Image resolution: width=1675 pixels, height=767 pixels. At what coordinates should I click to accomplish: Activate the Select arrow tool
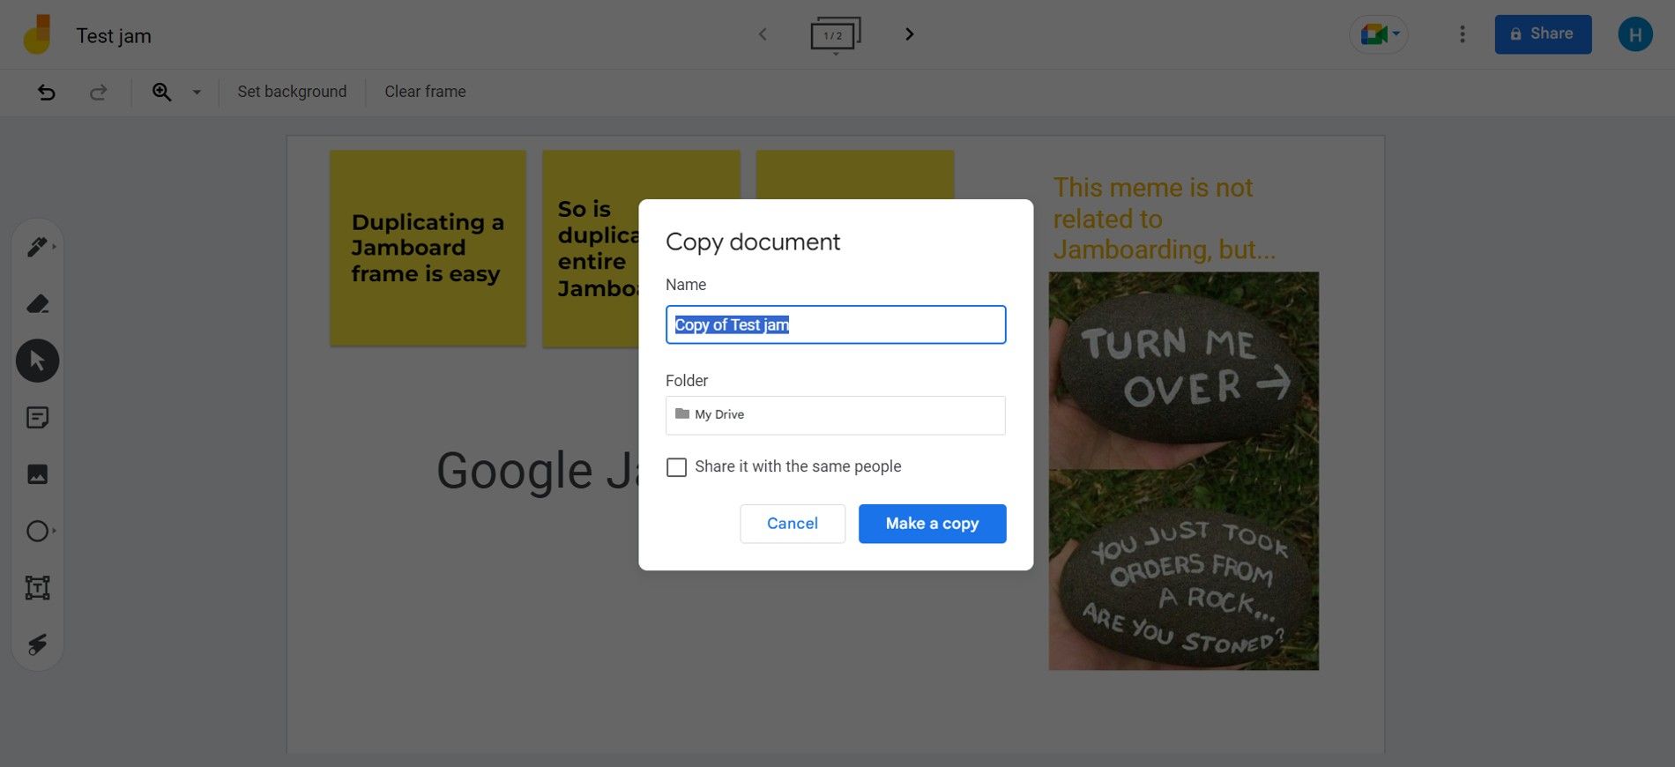click(x=37, y=361)
